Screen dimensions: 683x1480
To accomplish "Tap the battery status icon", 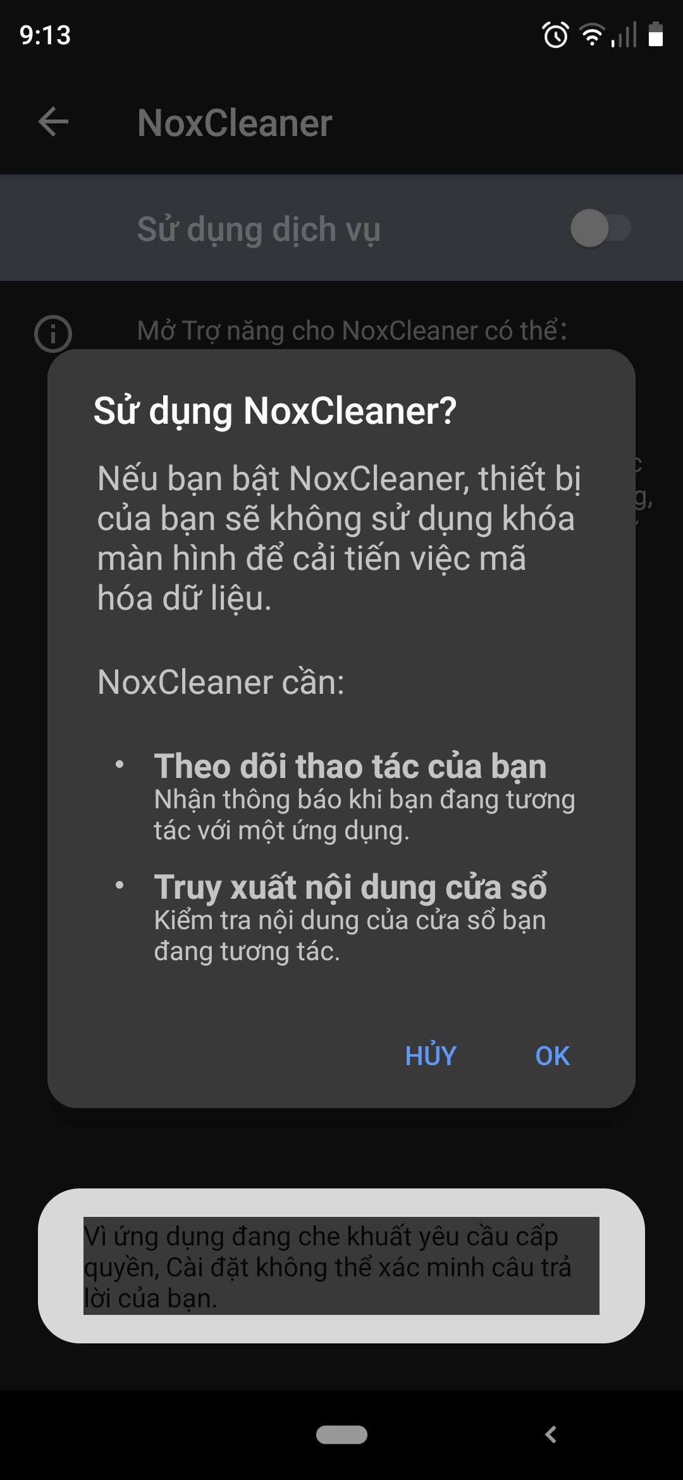I will (656, 35).
